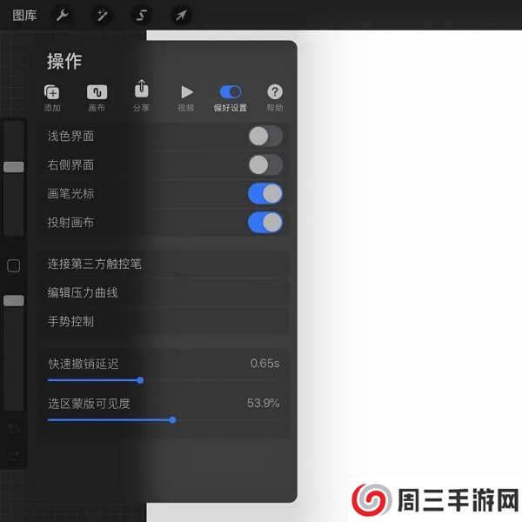The image size is (522, 522).
Task: Switch to the 画布 Canvas tab
Action: click(97, 97)
